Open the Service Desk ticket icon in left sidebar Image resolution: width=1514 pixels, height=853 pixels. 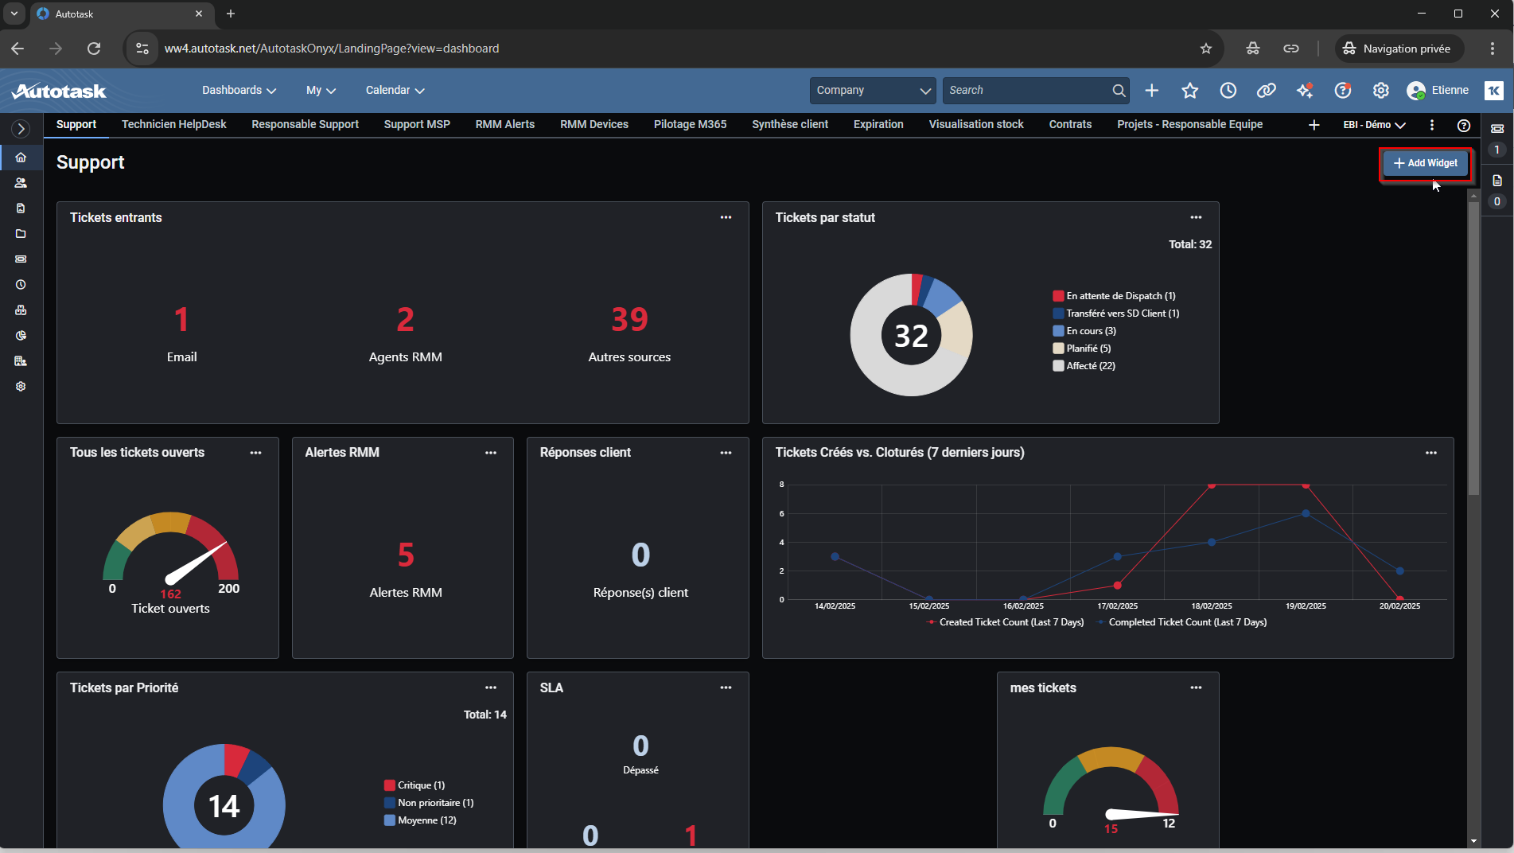pos(21,259)
